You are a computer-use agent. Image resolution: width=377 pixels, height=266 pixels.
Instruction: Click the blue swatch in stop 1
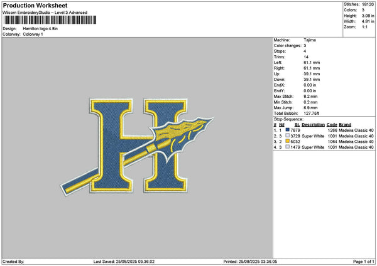click(287, 130)
